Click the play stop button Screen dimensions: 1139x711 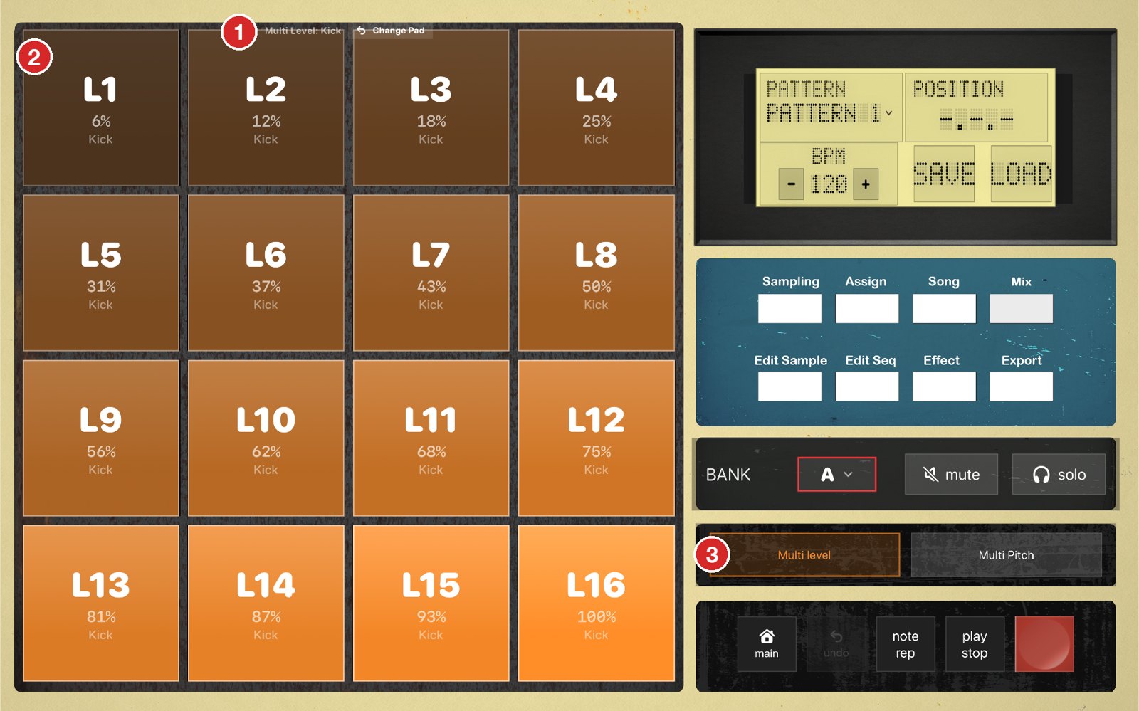click(x=975, y=644)
